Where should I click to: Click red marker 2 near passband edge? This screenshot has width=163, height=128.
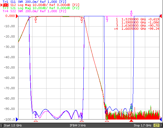[82, 19]
